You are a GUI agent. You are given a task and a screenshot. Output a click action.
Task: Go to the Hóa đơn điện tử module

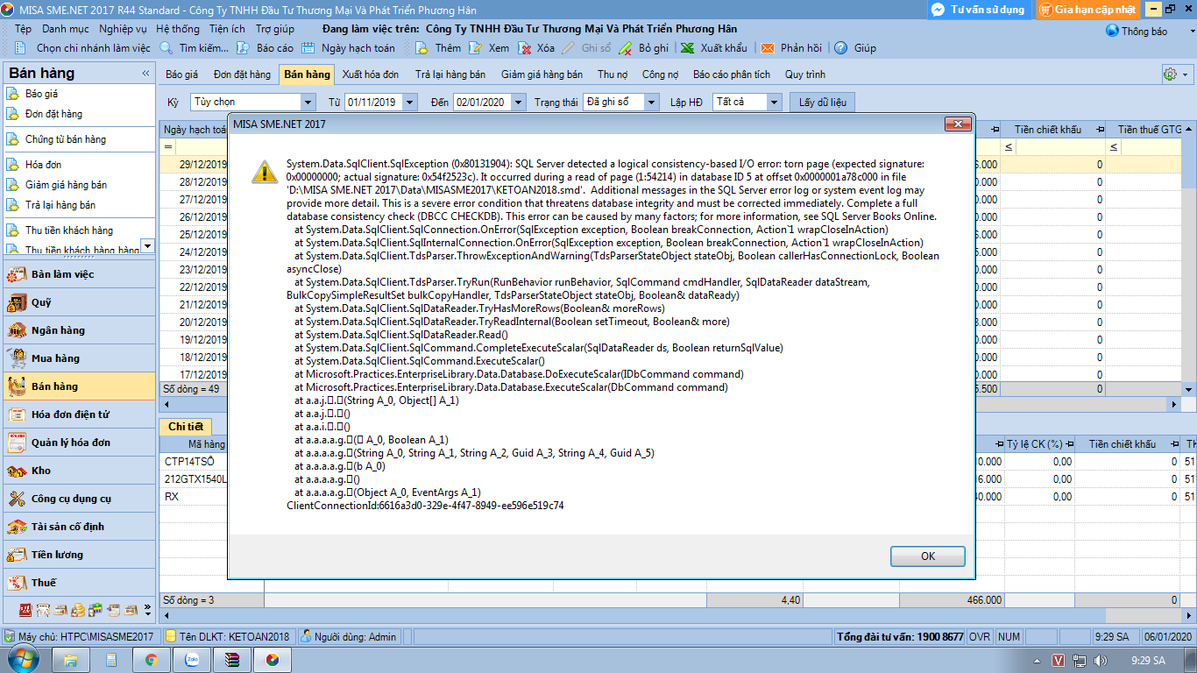click(80, 414)
